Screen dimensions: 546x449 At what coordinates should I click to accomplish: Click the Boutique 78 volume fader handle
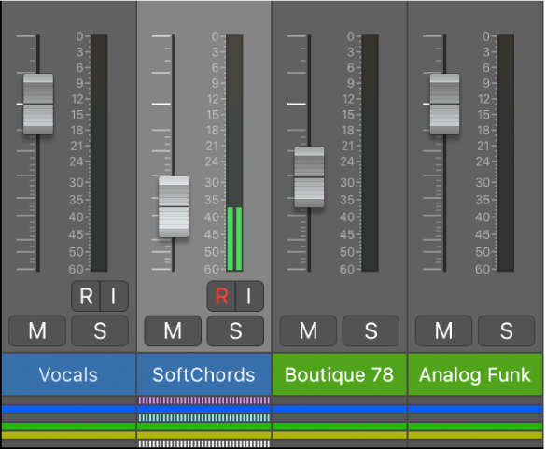(309, 177)
